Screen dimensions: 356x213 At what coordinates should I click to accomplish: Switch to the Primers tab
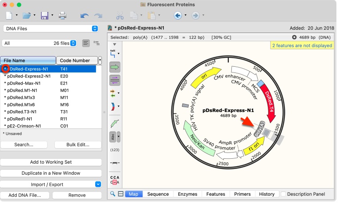click(242, 194)
